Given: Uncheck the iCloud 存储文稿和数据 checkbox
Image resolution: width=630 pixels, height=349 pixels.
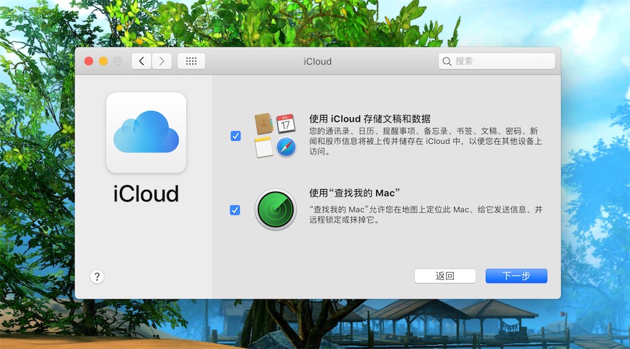Looking at the screenshot, I should [x=236, y=136].
